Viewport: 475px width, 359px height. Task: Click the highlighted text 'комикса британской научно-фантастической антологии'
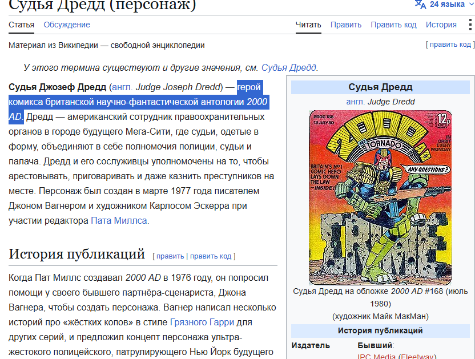126,102
